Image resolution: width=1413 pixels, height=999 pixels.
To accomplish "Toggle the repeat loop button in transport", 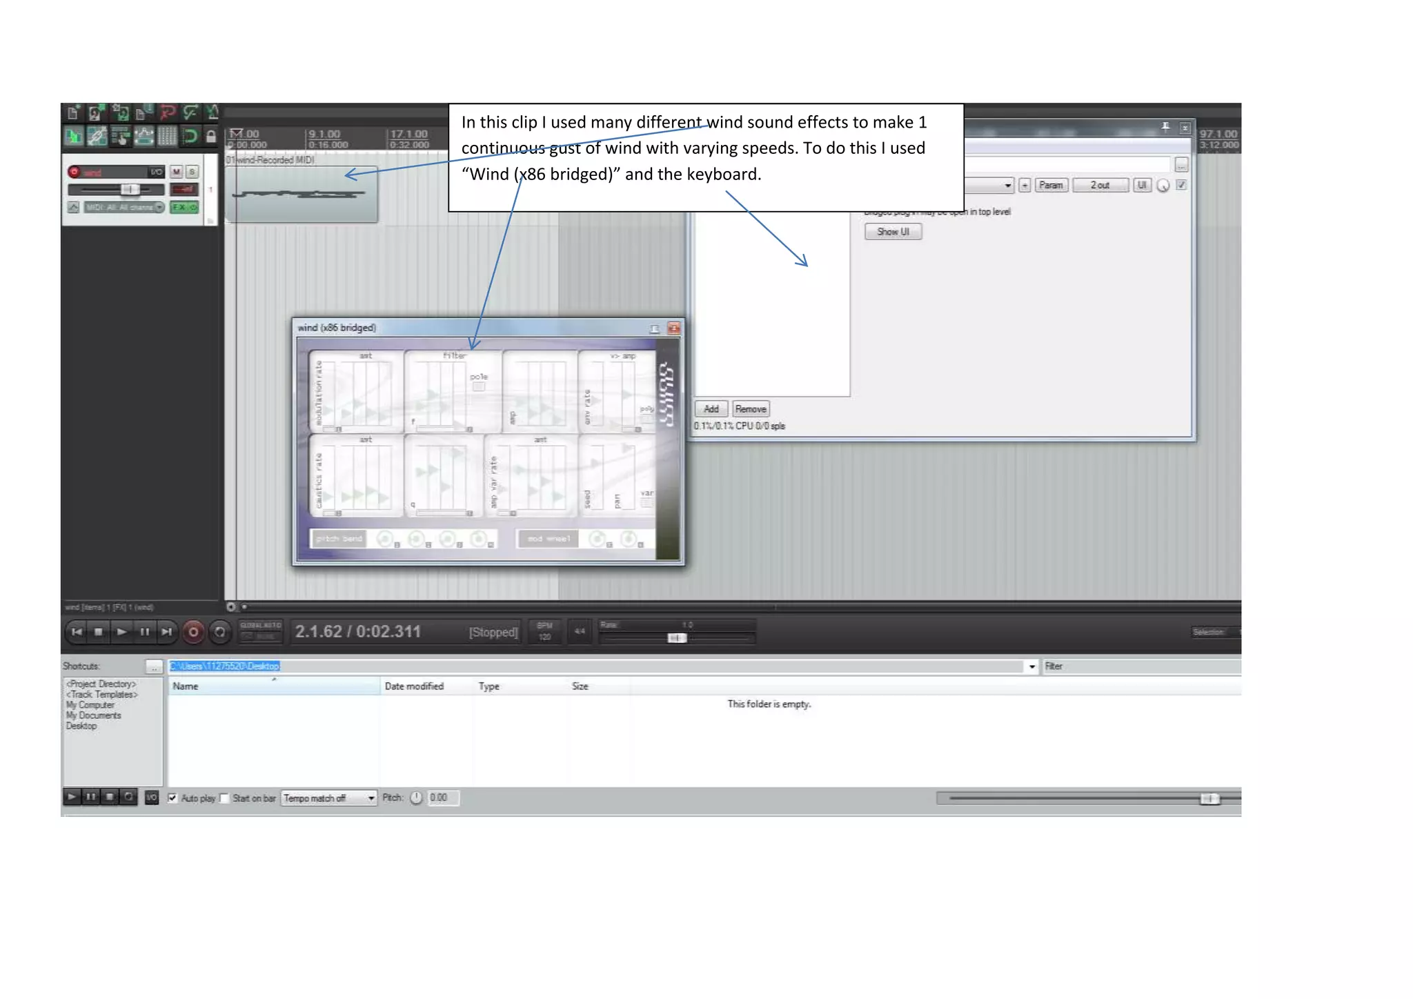I will pos(219,632).
